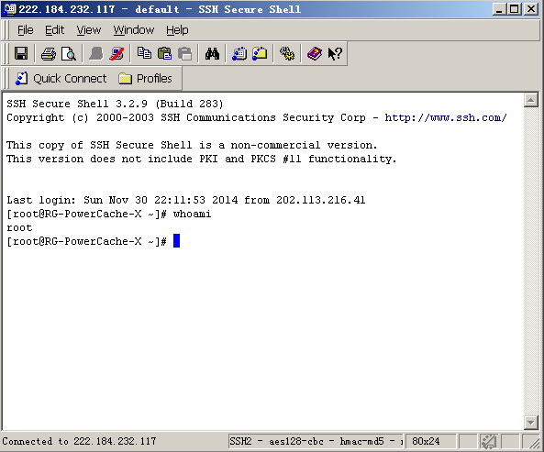Click the scrollbar down arrow

pos(531,422)
